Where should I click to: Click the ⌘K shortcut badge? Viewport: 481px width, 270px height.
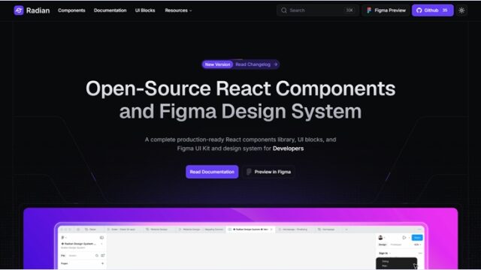(349, 10)
